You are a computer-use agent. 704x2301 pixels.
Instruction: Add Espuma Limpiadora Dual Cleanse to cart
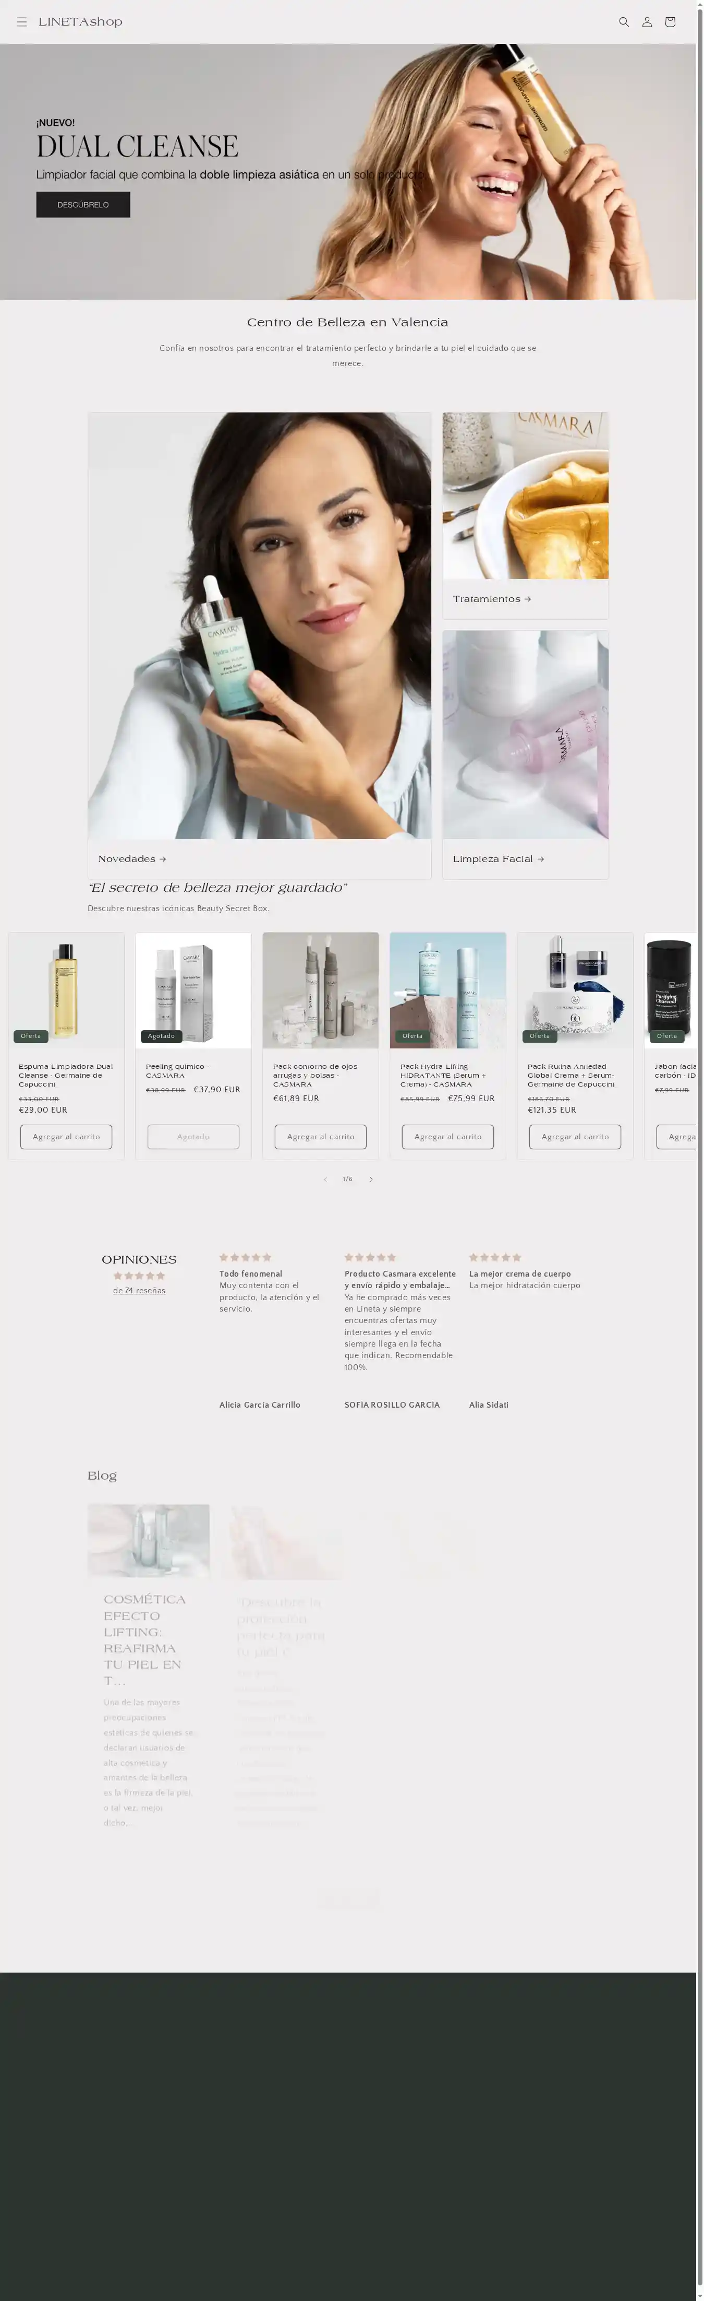click(x=66, y=1137)
